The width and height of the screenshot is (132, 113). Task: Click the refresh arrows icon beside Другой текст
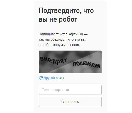coord(41,78)
